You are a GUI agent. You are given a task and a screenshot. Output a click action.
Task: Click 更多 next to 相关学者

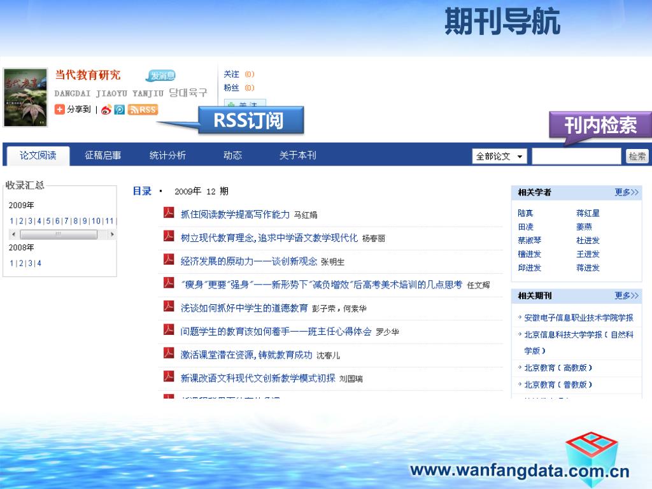627,192
